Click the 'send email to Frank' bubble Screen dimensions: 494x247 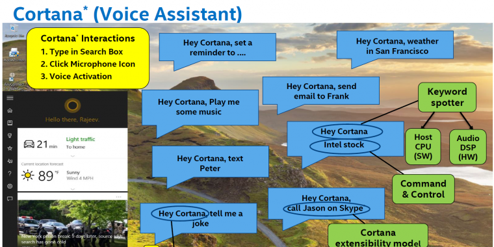pos(321,91)
